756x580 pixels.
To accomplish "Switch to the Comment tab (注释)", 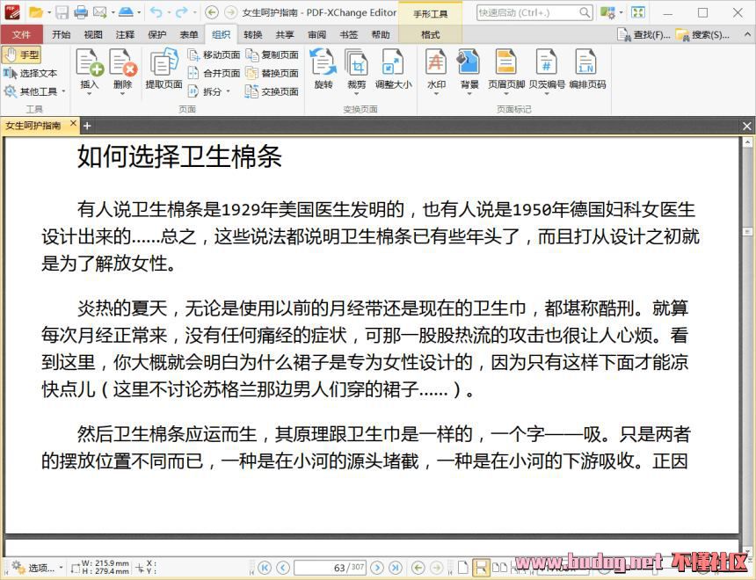I will tap(125, 35).
